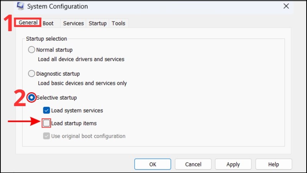Enable the Load startup items checkbox
307x173 pixels.
pyautogui.click(x=46, y=123)
